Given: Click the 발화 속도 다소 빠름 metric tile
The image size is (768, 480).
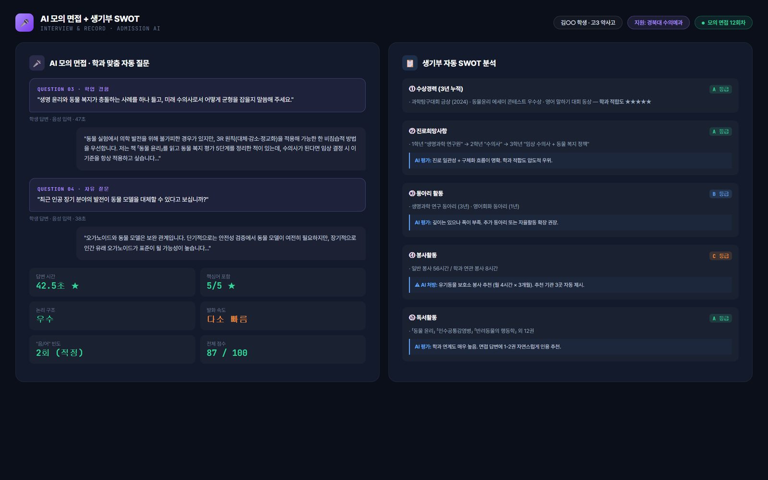Looking at the screenshot, I should (283, 316).
